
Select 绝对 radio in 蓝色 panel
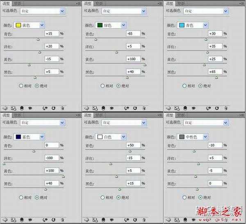37,197
